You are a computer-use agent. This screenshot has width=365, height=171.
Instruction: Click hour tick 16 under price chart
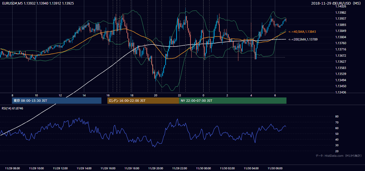click(x=108, y=95)
